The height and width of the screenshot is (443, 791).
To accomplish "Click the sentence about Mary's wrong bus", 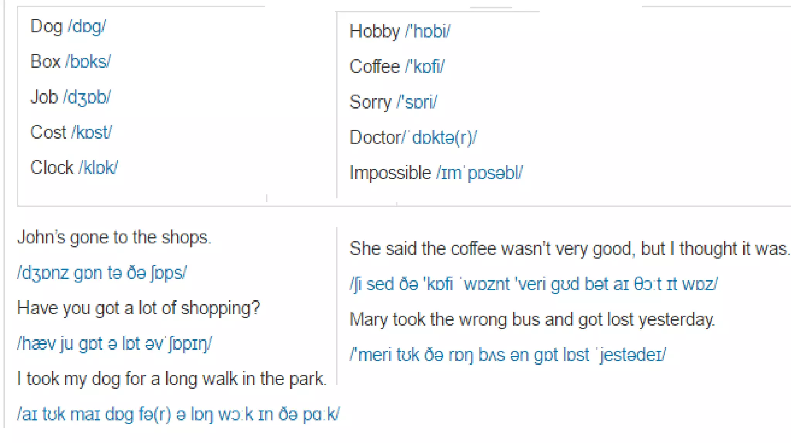I will pyautogui.click(x=532, y=320).
